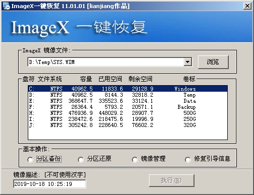Click free space value 20571.1
The height and width of the screenshot is (195, 254).
click(x=142, y=107)
